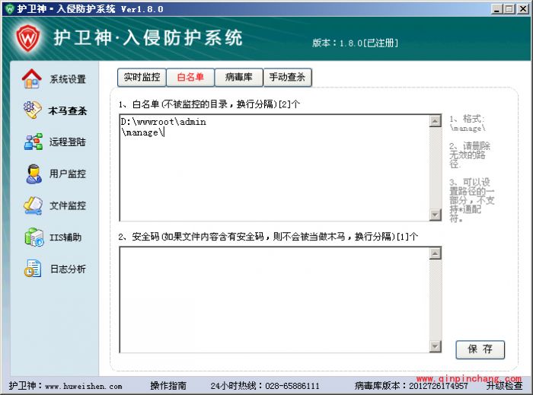533x395 pixels.
Task: Click the whitelist box scroll up arrow
Action: pyautogui.click(x=436, y=121)
